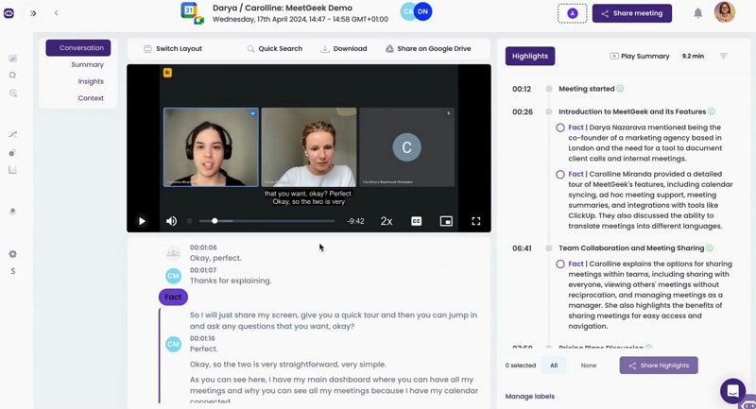Open the chat support widget
This screenshot has width=756, height=409.
coord(733,391)
